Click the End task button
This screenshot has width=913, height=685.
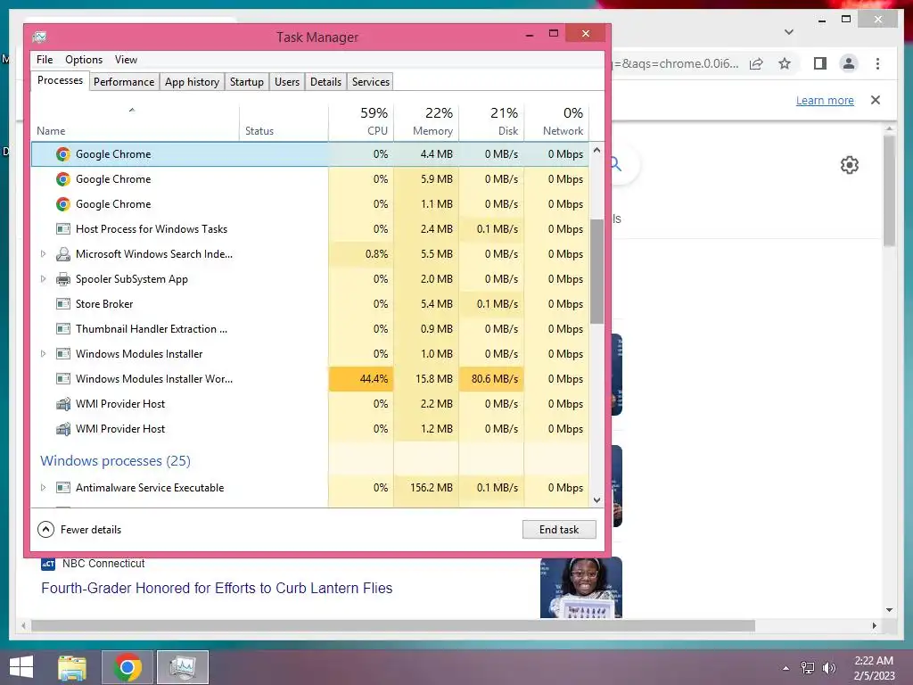pos(559,530)
